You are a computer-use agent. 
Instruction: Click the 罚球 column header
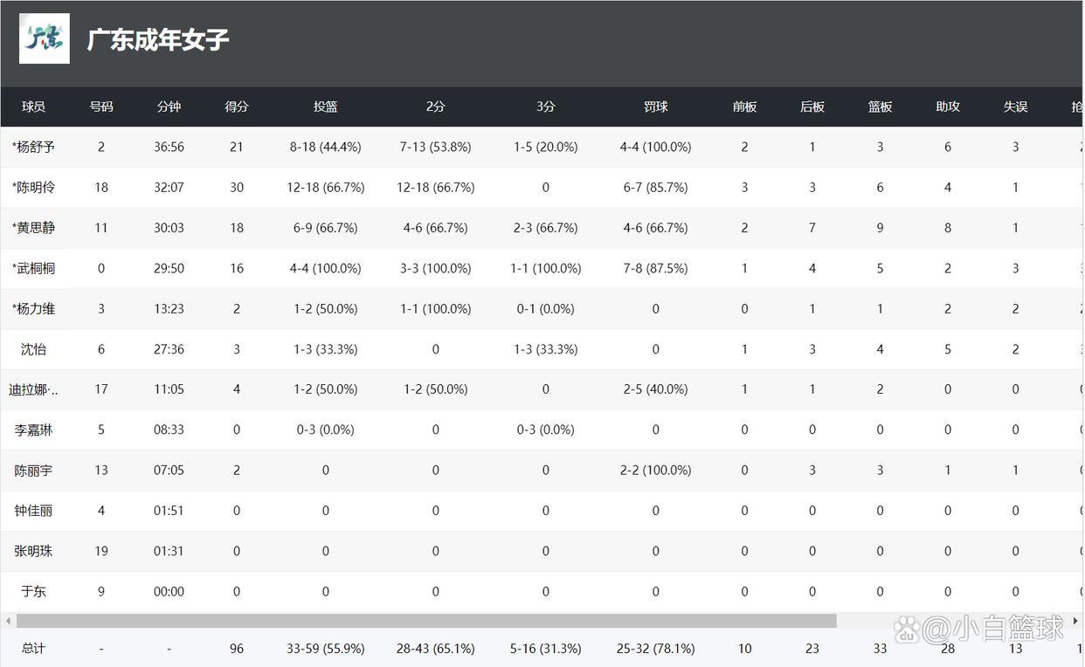point(656,107)
